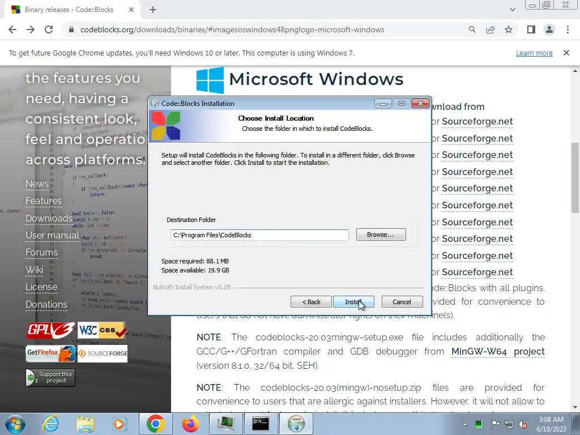Go back in Chrome browser
This screenshot has width=580, height=435.
click(x=12, y=29)
